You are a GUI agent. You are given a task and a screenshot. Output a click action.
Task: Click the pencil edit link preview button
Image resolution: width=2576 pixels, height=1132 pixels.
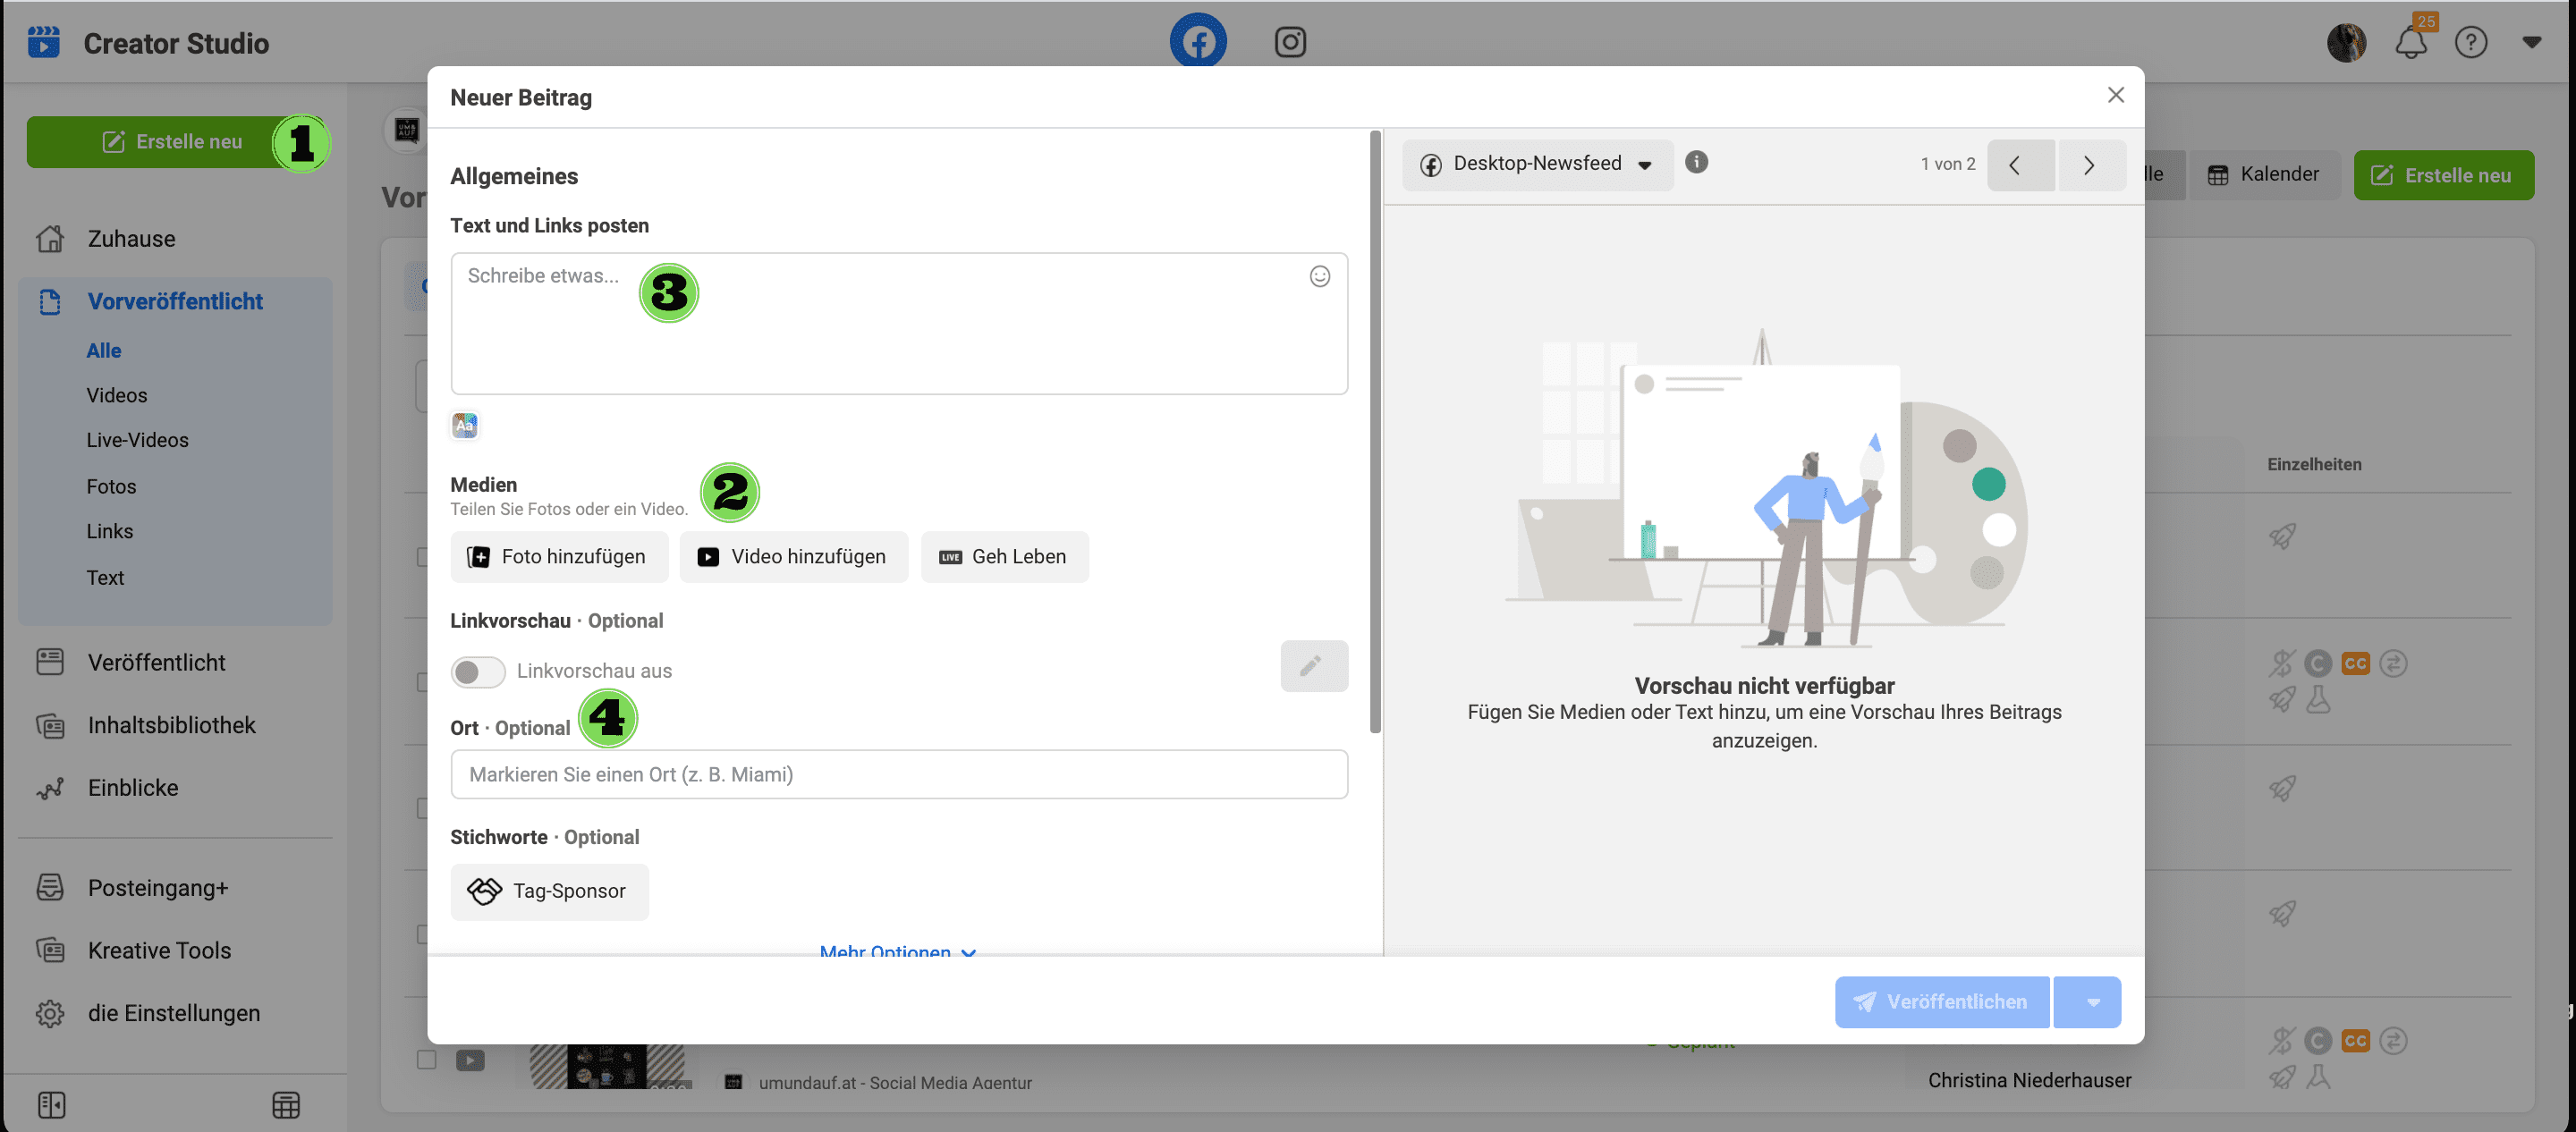click(x=1314, y=666)
